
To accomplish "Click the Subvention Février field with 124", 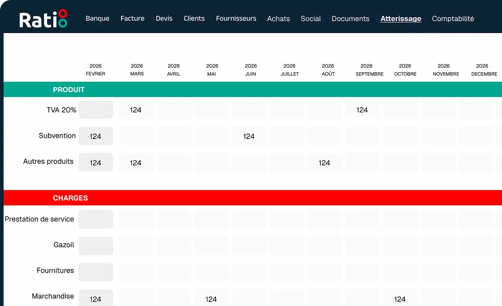I will [x=96, y=136].
